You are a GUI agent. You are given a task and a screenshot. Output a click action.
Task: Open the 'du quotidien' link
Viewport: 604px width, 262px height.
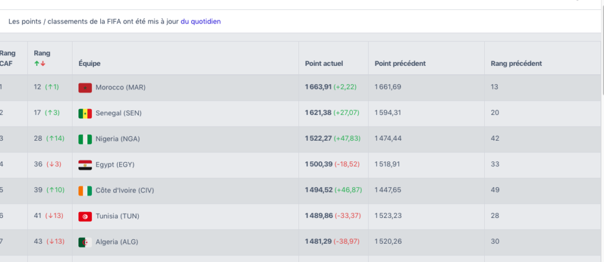[201, 21]
